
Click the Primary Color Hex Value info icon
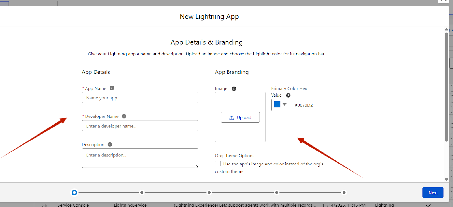click(288, 95)
